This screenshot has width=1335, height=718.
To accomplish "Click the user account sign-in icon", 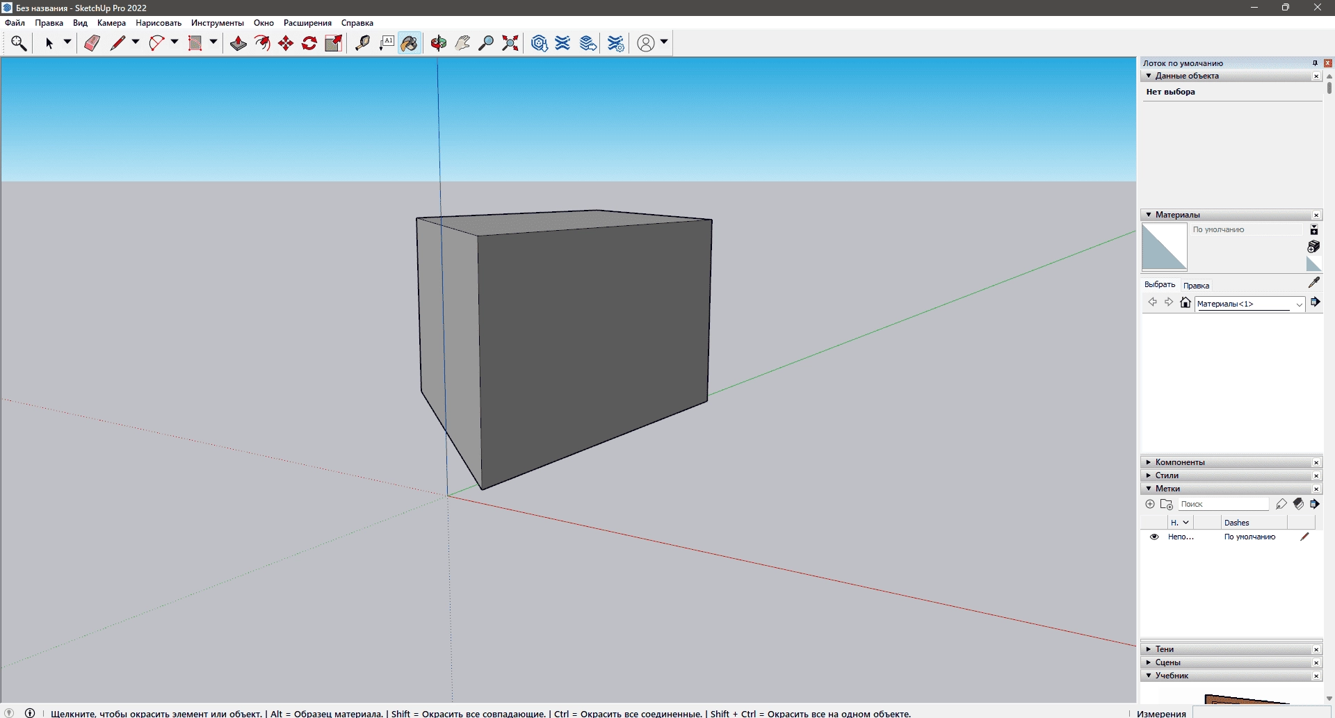I will (x=646, y=43).
